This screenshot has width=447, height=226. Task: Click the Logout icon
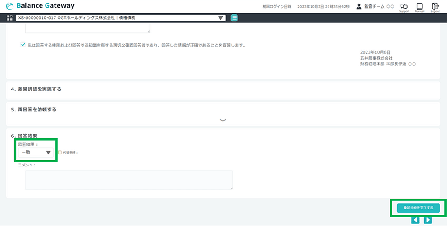(x=435, y=7)
